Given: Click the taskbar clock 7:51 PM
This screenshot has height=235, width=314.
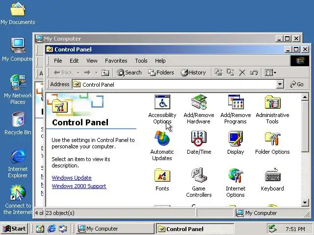Looking at the screenshot, I should [295, 229].
